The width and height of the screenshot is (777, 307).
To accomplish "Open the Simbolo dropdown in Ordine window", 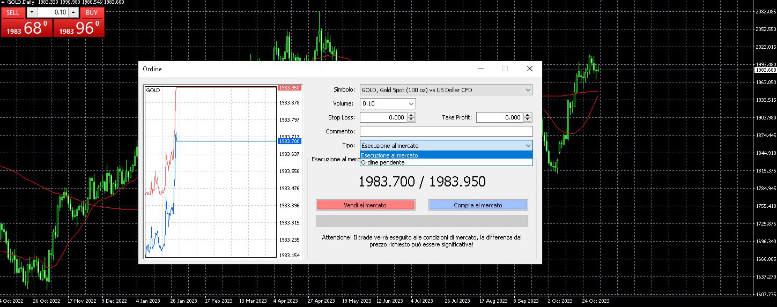I will (x=446, y=90).
